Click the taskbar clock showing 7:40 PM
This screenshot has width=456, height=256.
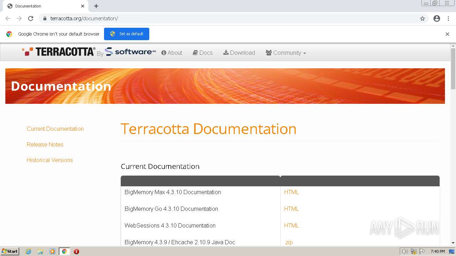coord(437,251)
